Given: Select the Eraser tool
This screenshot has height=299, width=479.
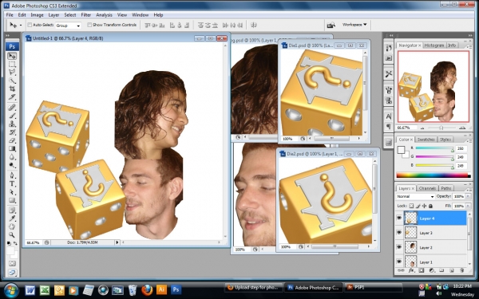Looking at the screenshot, I should [x=12, y=140].
